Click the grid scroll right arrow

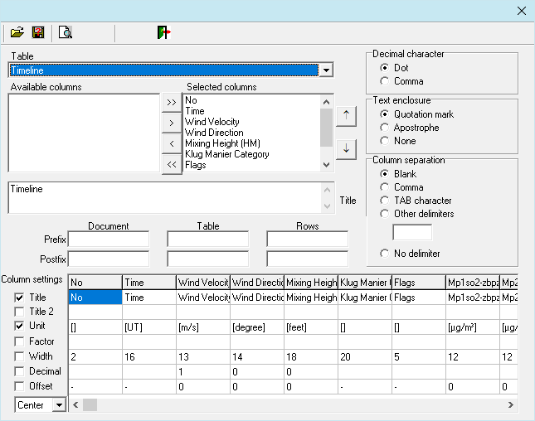510,405
